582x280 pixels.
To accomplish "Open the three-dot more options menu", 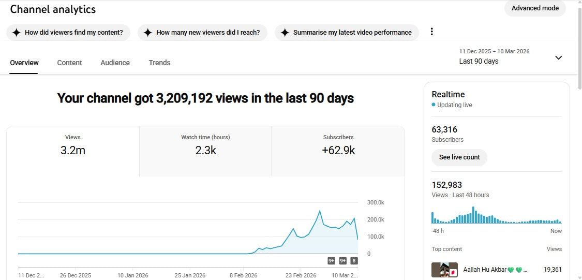I will point(432,32).
